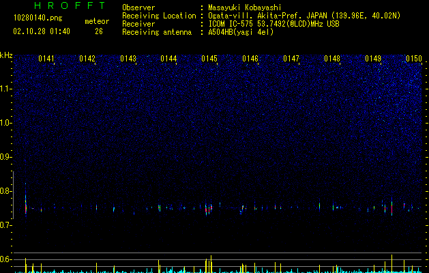Image resolution: width=429 pixels, height=273 pixels.
Task: Click the 0150 time marker
Action: click(414, 59)
